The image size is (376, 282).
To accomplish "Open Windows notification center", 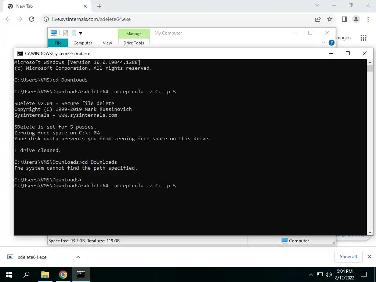I will 364,275.
